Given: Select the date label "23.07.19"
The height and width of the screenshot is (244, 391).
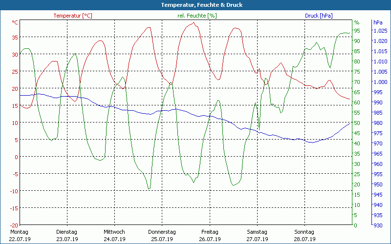Looking at the screenshot, I should tap(67, 239).
